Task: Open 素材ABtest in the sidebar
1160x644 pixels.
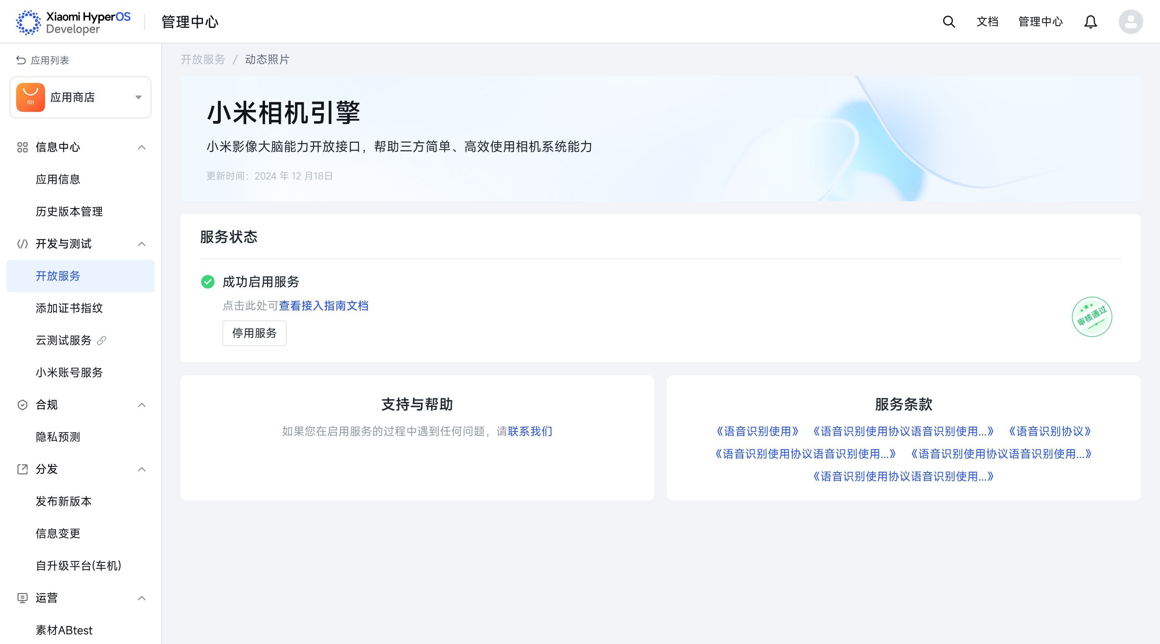Action: [81, 630]
